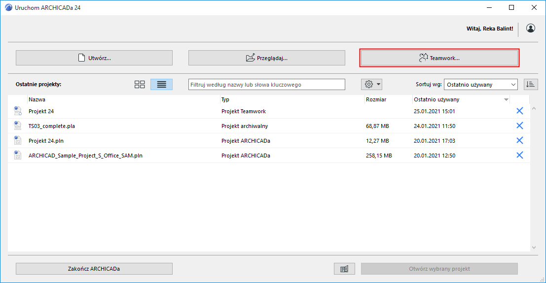546x283 pixels.
Task: Select Projekt 24.pln in the list
Action: click(268, 141)
